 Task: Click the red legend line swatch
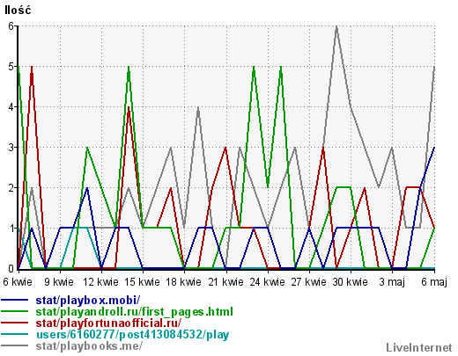coord(15,323)
